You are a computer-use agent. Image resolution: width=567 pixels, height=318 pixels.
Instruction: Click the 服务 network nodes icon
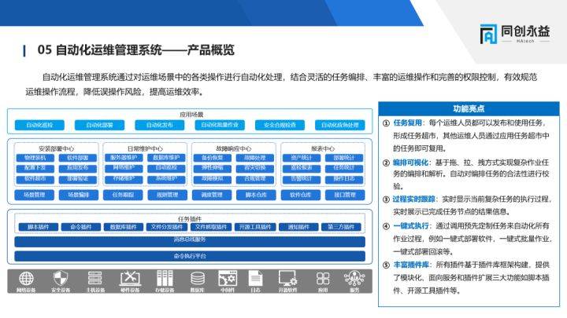(x=354, y=279)
